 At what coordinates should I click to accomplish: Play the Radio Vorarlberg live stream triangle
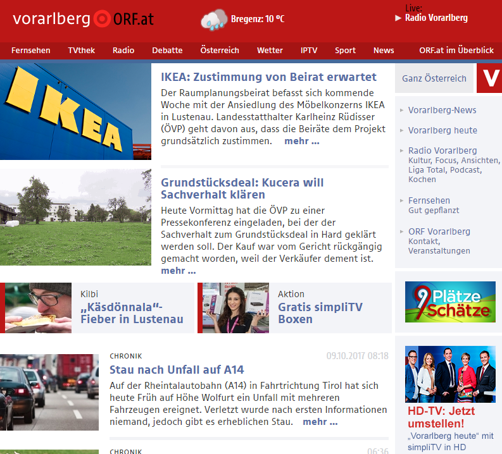tap(398, 18)
